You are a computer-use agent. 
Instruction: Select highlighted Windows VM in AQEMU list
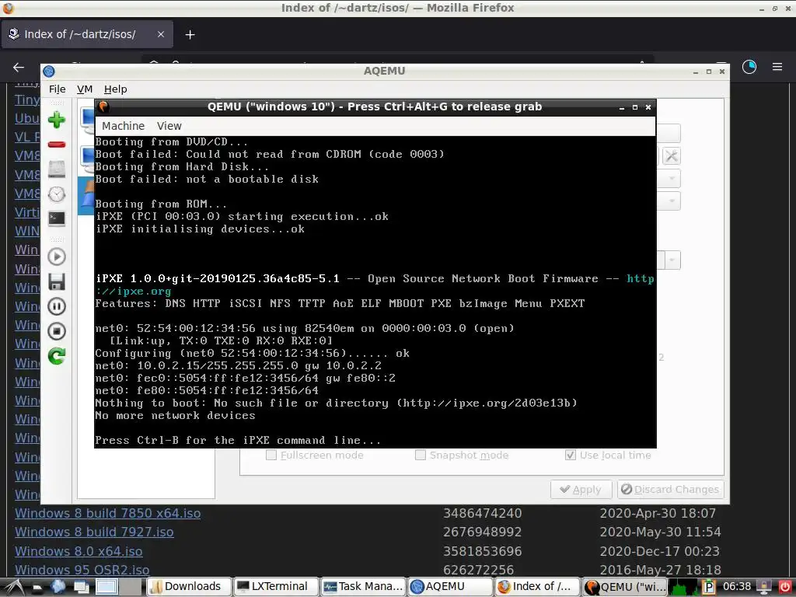click(86, 196)
